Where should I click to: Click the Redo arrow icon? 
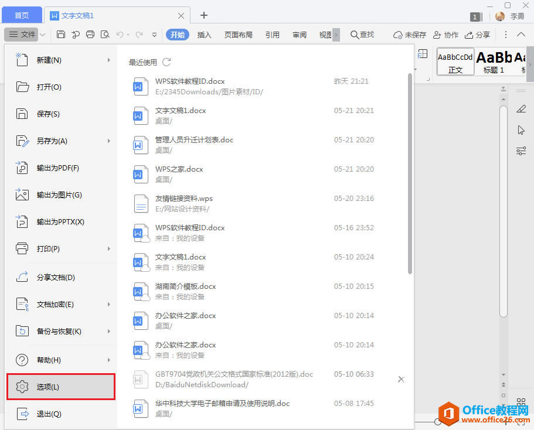click(139, 35)
